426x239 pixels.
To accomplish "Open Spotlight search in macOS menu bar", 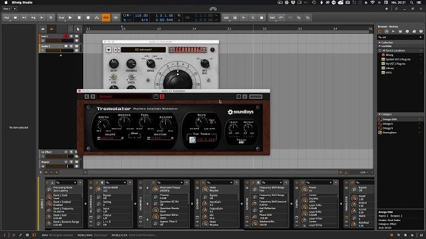I will pyautogui.click(x=412, y=3).
